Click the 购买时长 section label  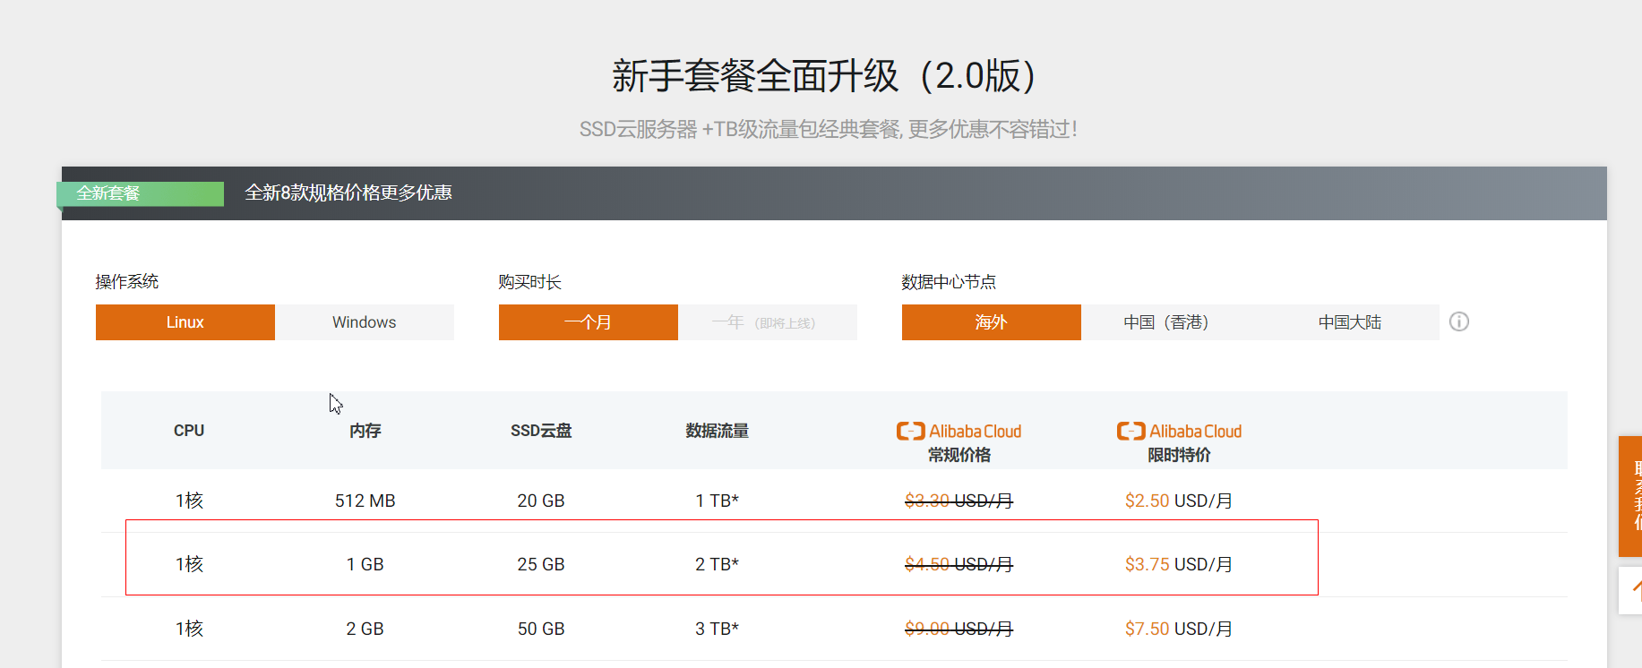tap(530, 282)
